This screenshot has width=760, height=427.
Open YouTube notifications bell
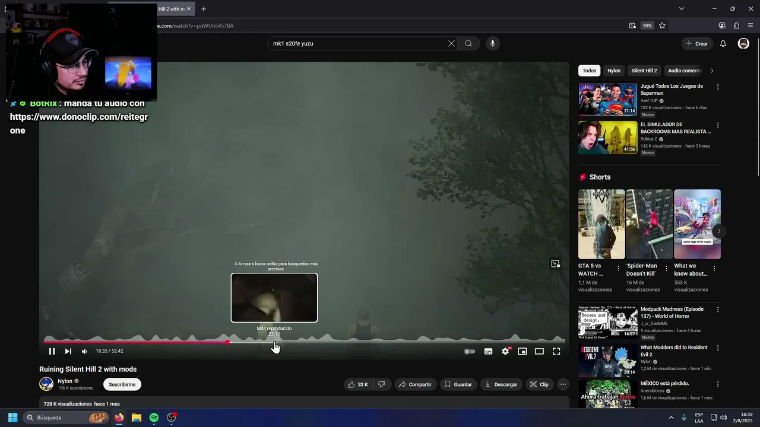[723, 43]
